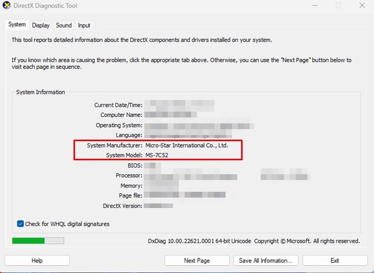374x273 pixels.
Task: Switch to the System tab
Action: (17, 25)
